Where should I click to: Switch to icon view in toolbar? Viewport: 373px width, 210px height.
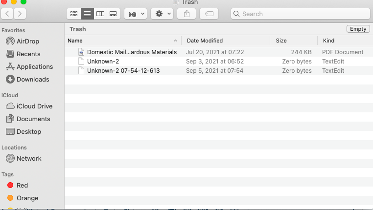click(74, 14)
